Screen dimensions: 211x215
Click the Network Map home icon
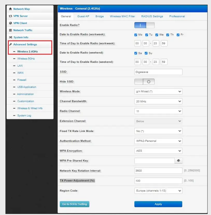coord(10,9)
